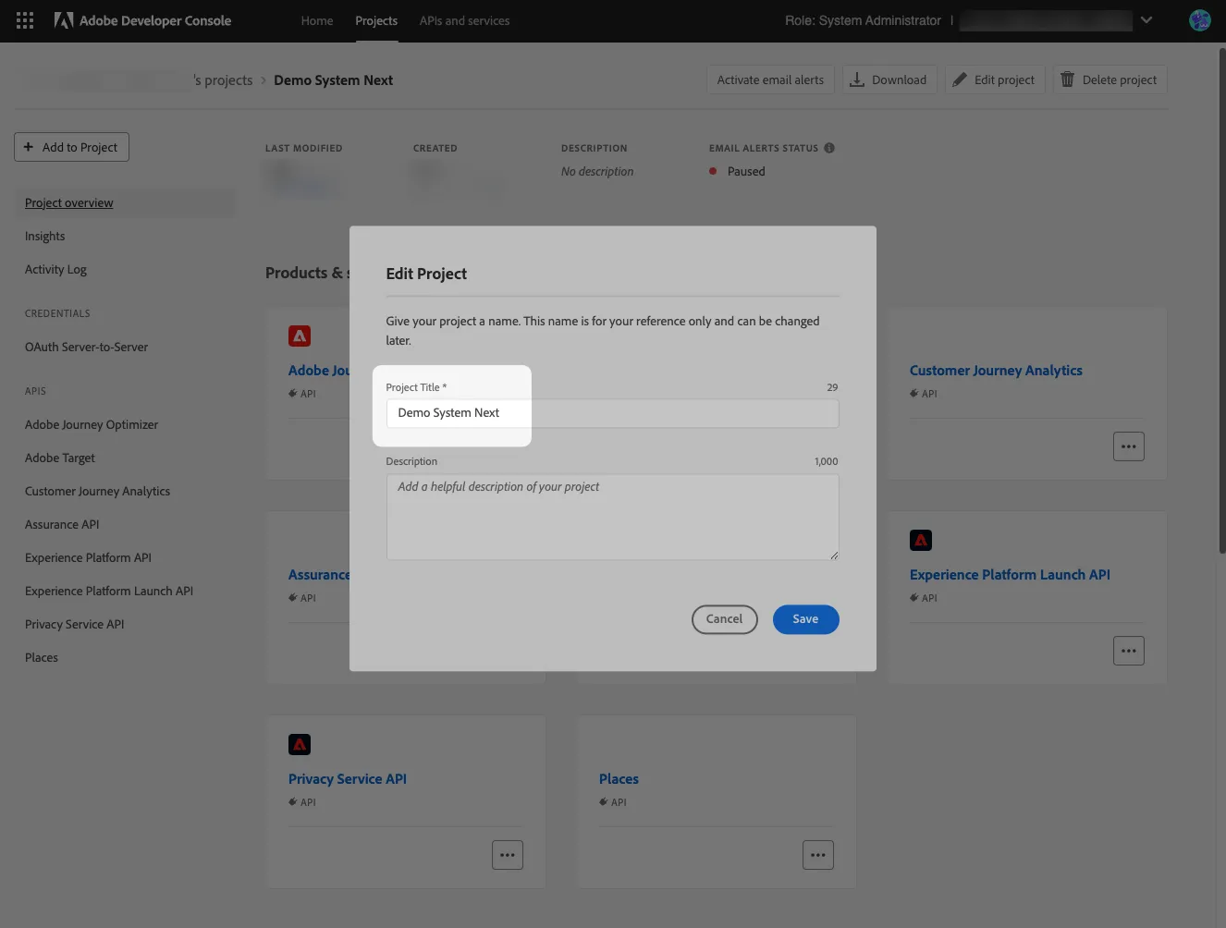The image size is (1226, 928).
Task: Switch to the Projects tab
Action: (x=376, y=20)
